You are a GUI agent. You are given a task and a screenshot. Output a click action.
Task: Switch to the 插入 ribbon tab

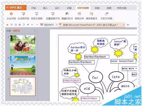point(45,8)
